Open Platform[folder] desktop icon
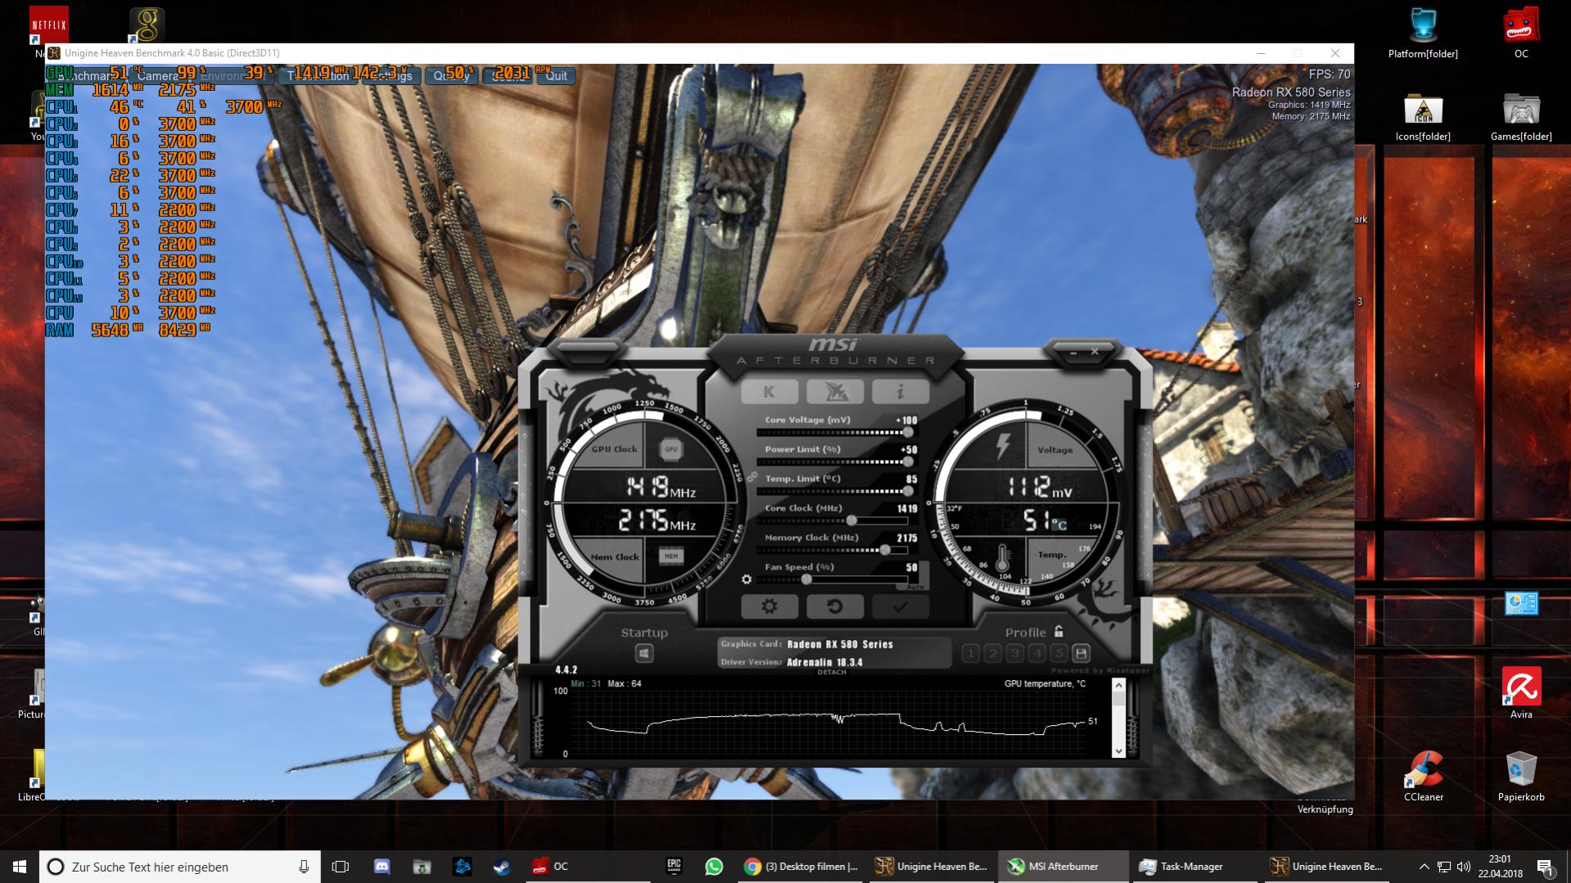The image size is (1571, 883). pyautogui.click(x=1423, y=34)
